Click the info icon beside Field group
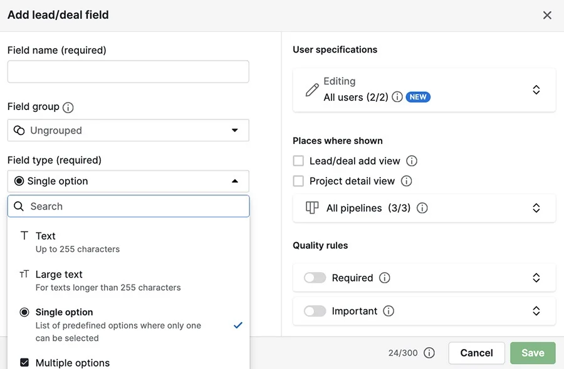 coord(68,108)
